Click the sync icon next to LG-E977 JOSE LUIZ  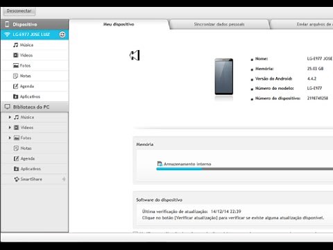tap(62, 35)
